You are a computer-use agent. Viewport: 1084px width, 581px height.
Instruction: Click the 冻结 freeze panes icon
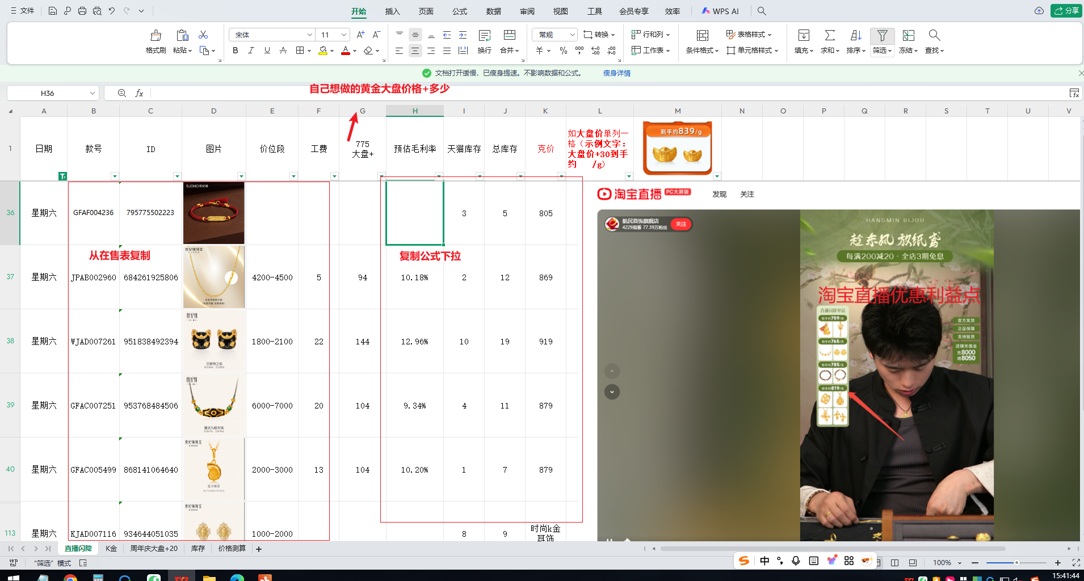(x=908, y=36)
